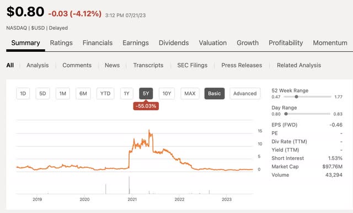Choose the YTD chart period
Image resolution: width=353 pixels, height=213 pixels.
point(105,93)
